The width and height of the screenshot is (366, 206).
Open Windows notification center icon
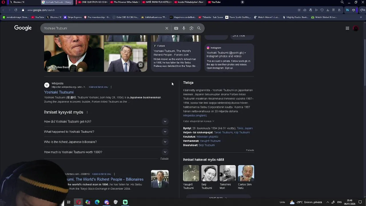point(360,202)
